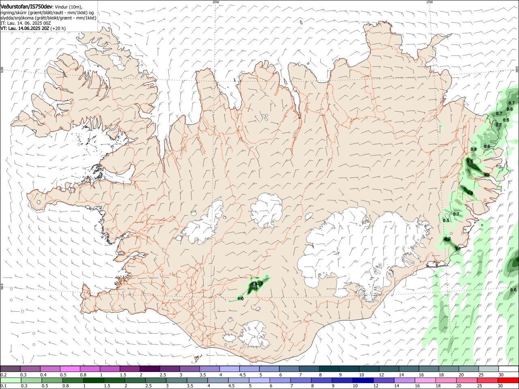Viewport: 519px width, 389px height.
Task: Pick the crimson 25 rain legend swatch
Action: coord(487,380)
